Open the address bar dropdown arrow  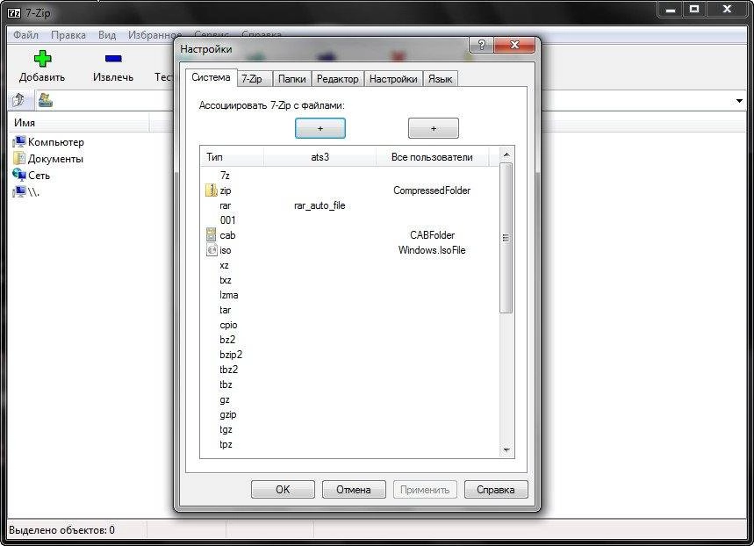(x=739, y=101)
